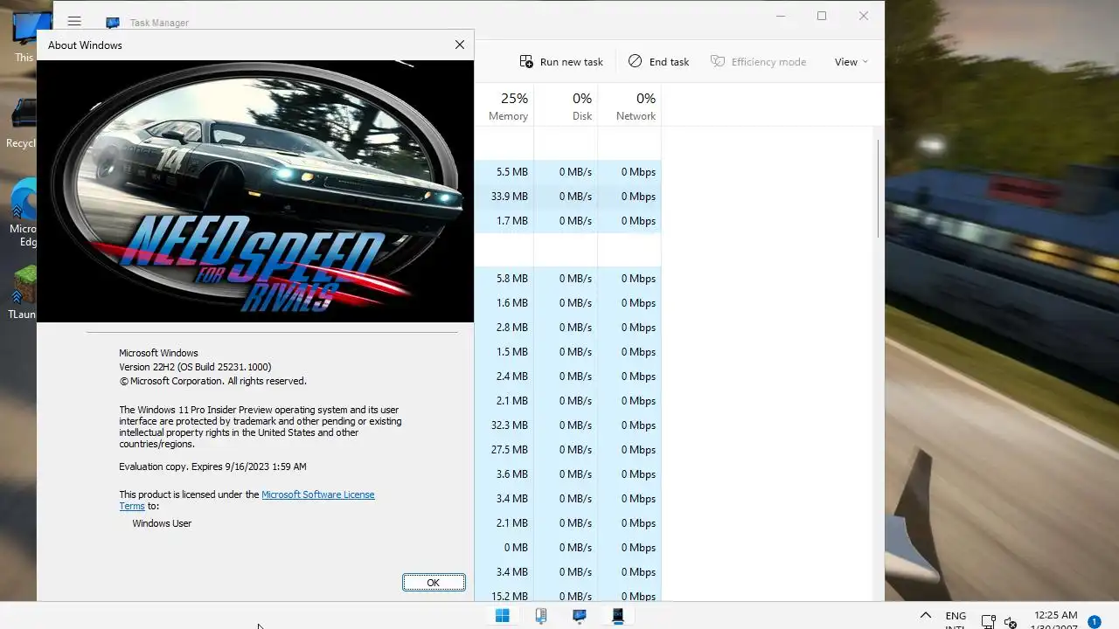Click the ENG INTL language indicator

956,621
